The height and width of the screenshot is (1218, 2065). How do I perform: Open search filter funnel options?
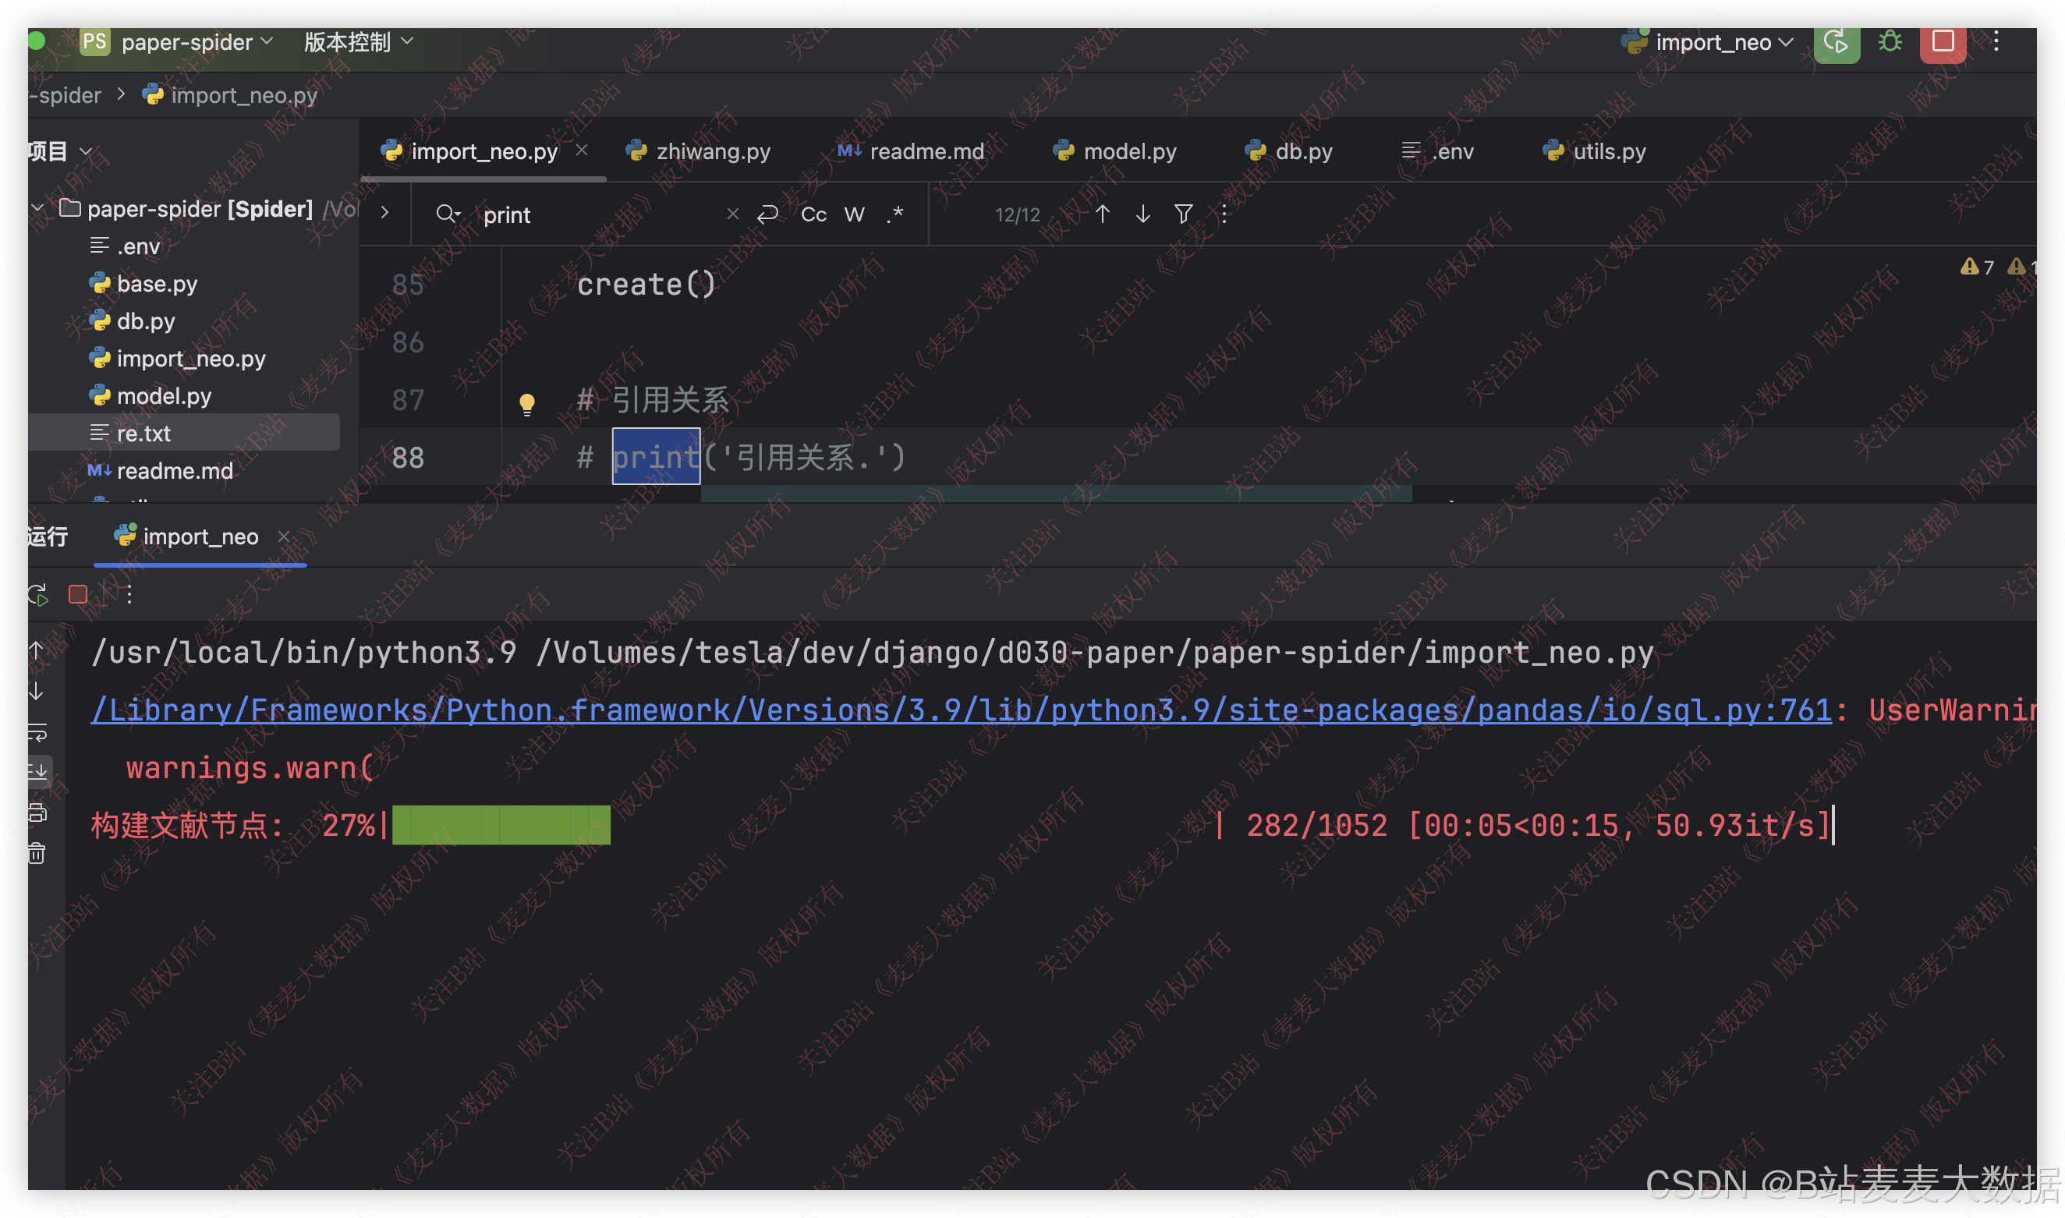point(1183,214)
